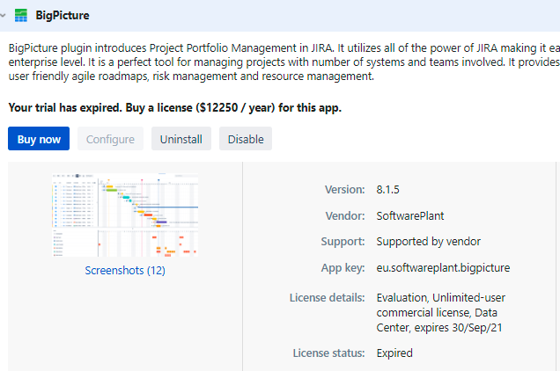The width and height of the screenshot is (560, 371).
Task: Disable the BigPicture app
Action: coord(246,139)
